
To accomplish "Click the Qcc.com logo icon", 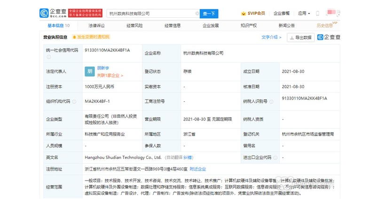I will [44, 13].
